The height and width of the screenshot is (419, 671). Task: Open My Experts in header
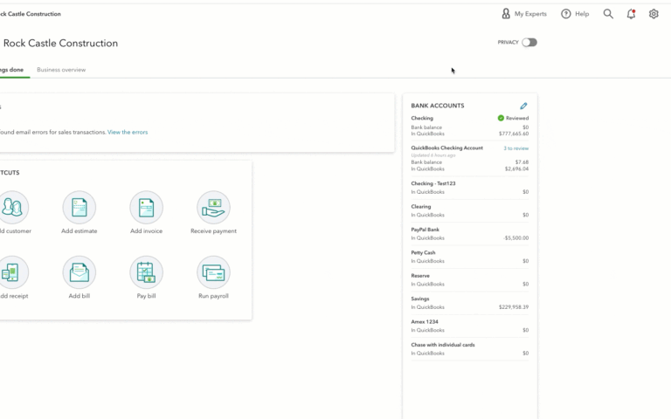coord(524,14)
